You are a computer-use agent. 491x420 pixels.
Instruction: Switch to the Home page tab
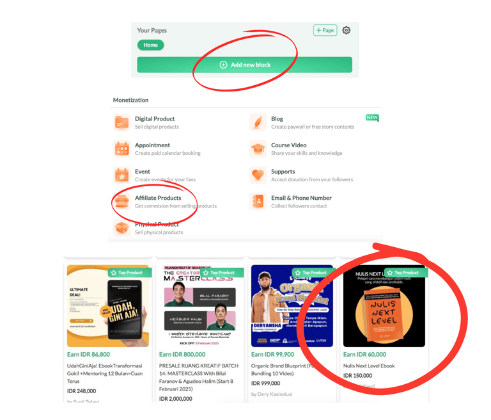click(151, 45)
